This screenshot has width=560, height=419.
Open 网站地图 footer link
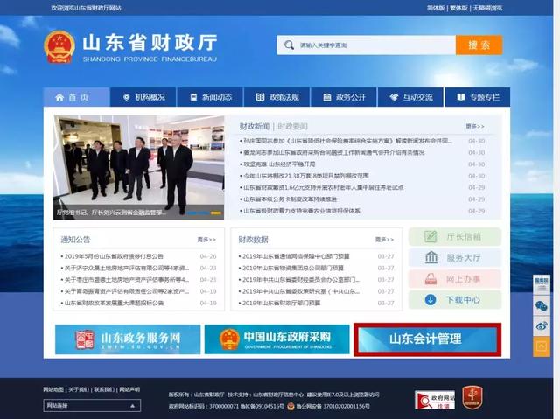[53, 389]
